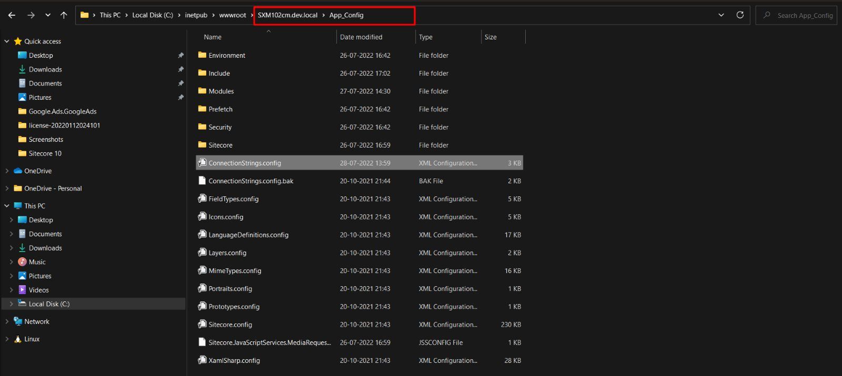Screen dimensions: 842x376
Task: Select 'SXM102cm.dev.local' breadcrumb segment
Action: point(287,15)
